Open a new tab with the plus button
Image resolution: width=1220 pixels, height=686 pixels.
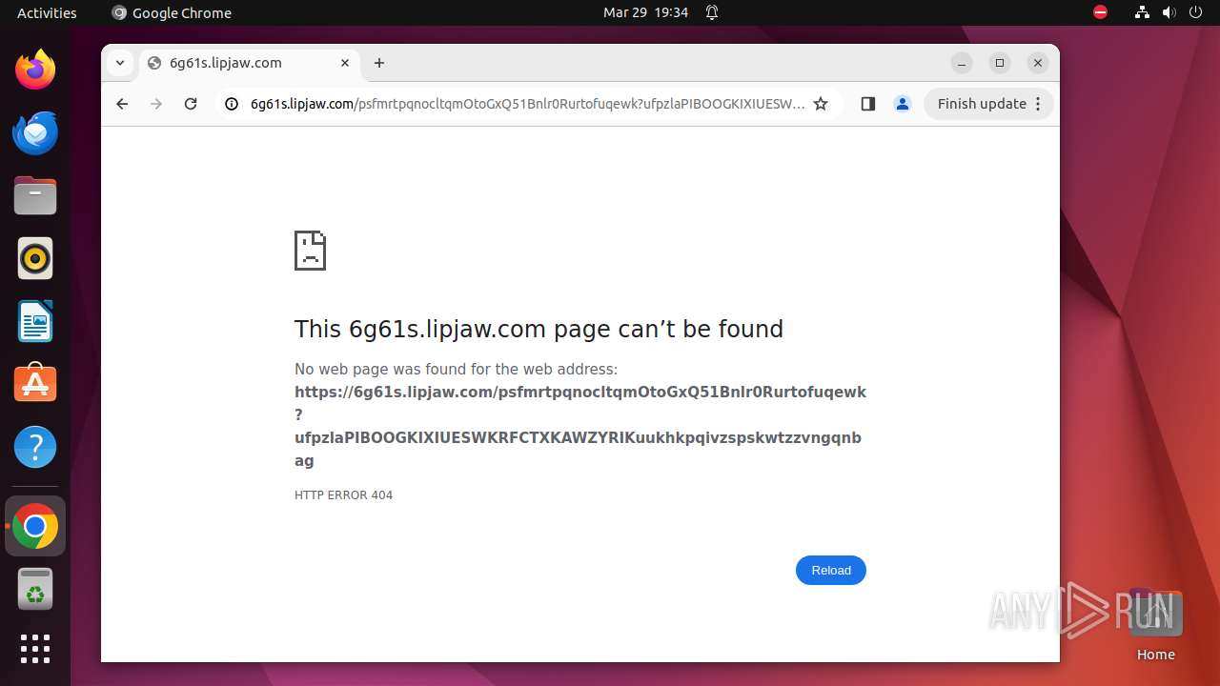379,63
